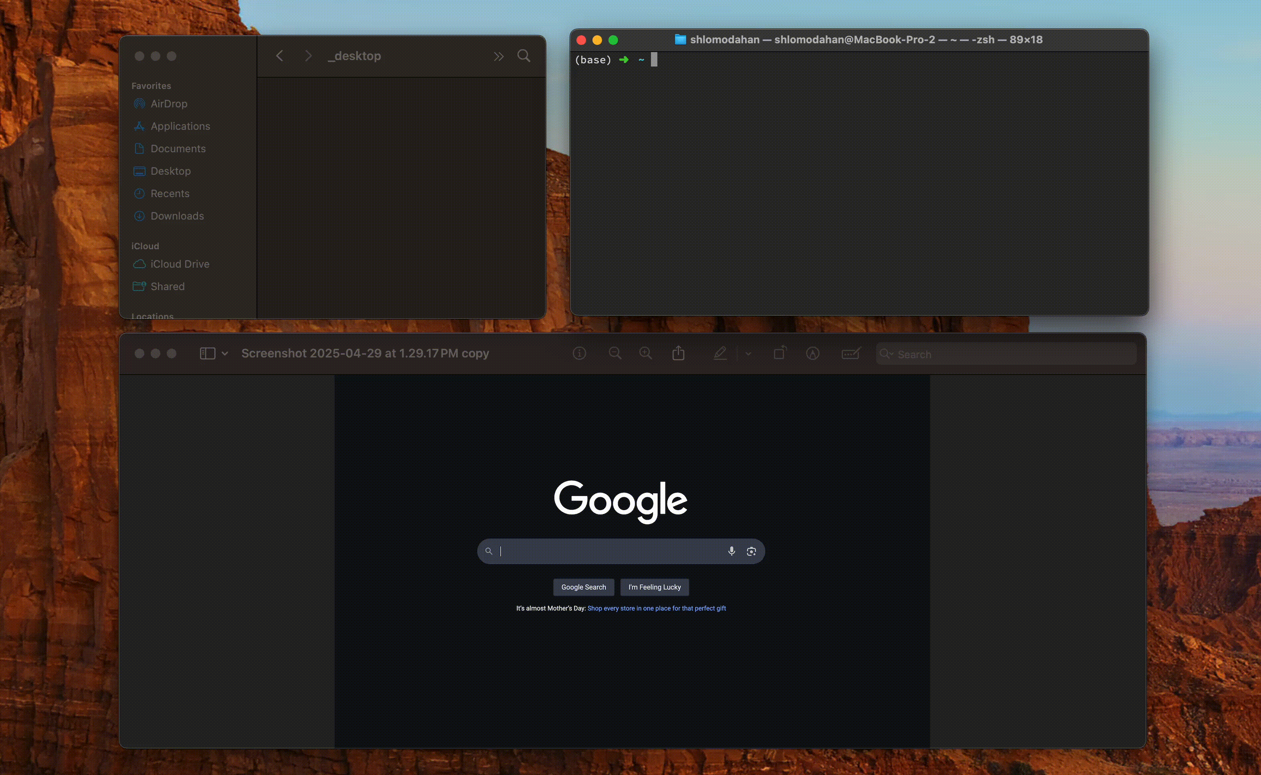
Task: Expand the sidebar view options chevron
Action: click(224, 354)
